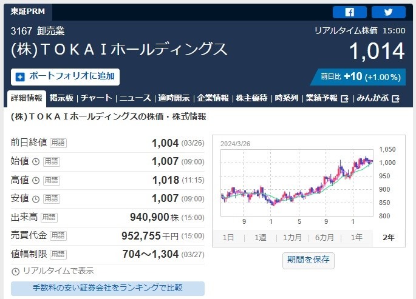Open the 用語 glossary for 高値
The image size is (416, 299).
tap(52, 180)
